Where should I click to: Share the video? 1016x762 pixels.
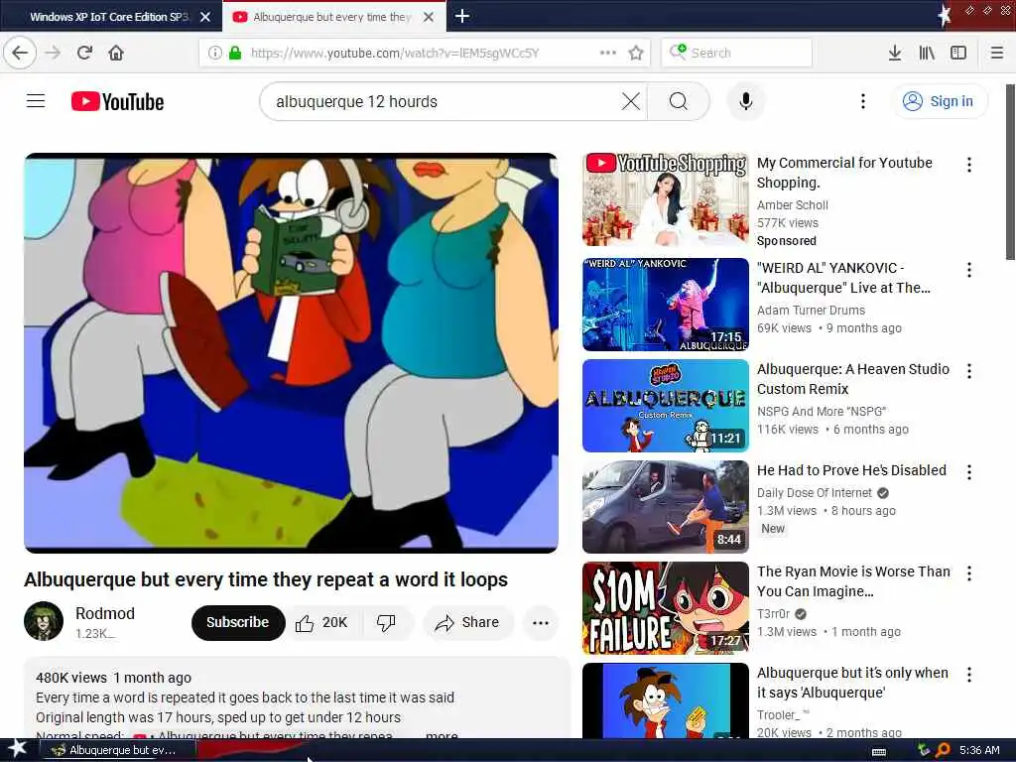[468, 623]
